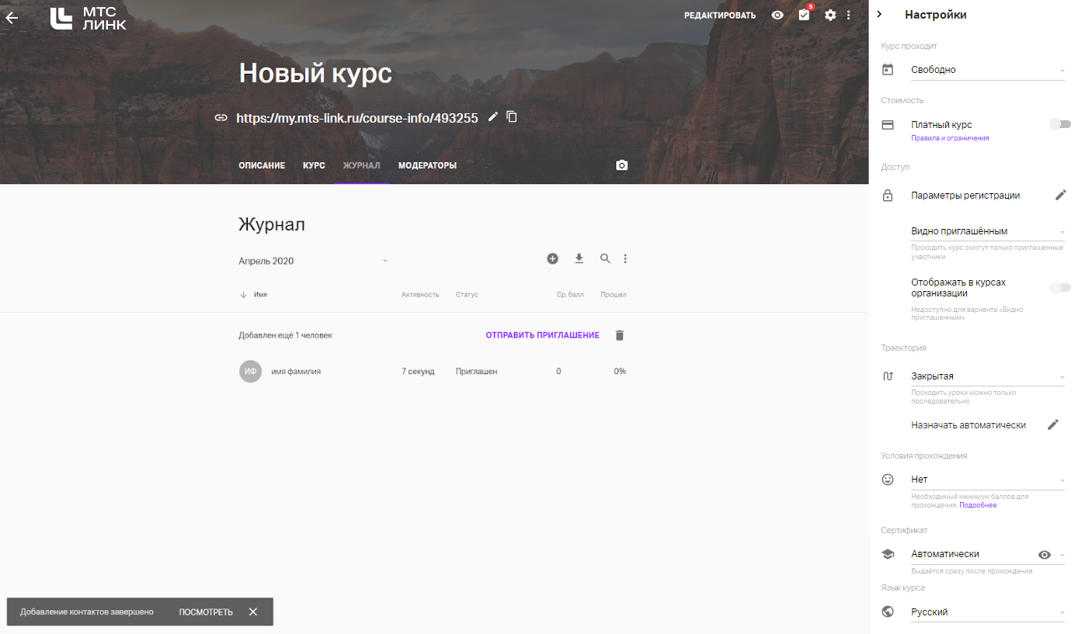This screenshot has width=1078, height=634.
Task: Click Ср. балл column header
Action: point(570,295)
